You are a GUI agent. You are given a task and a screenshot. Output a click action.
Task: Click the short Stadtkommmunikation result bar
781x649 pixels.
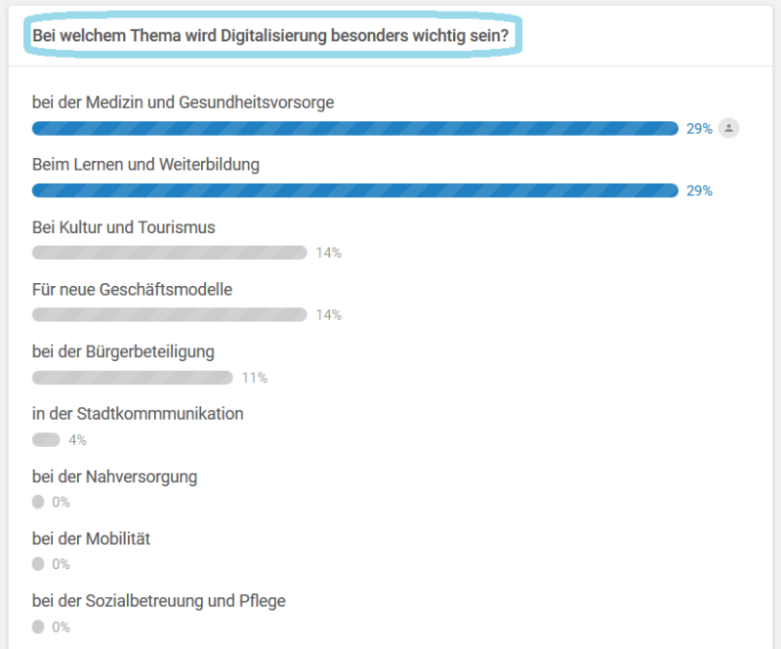[x=46, y=440]
